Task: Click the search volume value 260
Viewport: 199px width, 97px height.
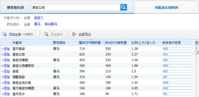Action: click(82, 83)
